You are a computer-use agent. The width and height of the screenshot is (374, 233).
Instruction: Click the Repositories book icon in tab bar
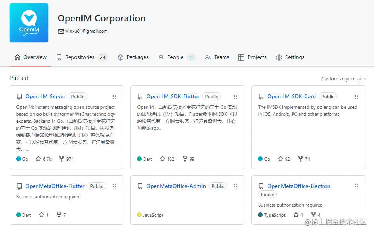tap(59, 57)
